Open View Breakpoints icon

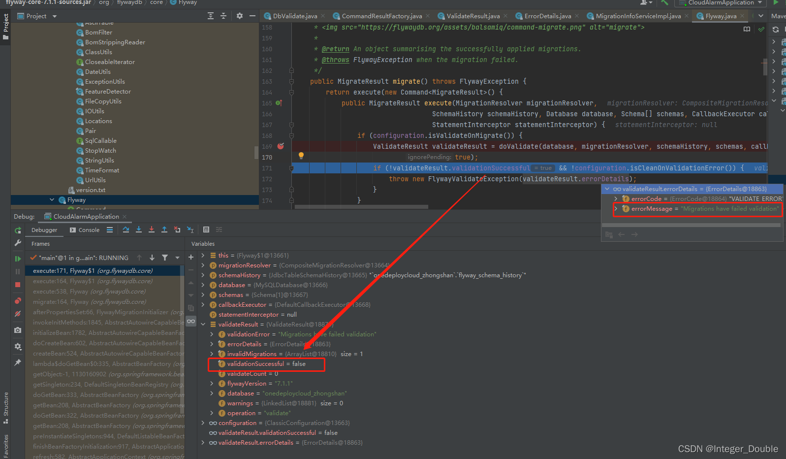18,300
